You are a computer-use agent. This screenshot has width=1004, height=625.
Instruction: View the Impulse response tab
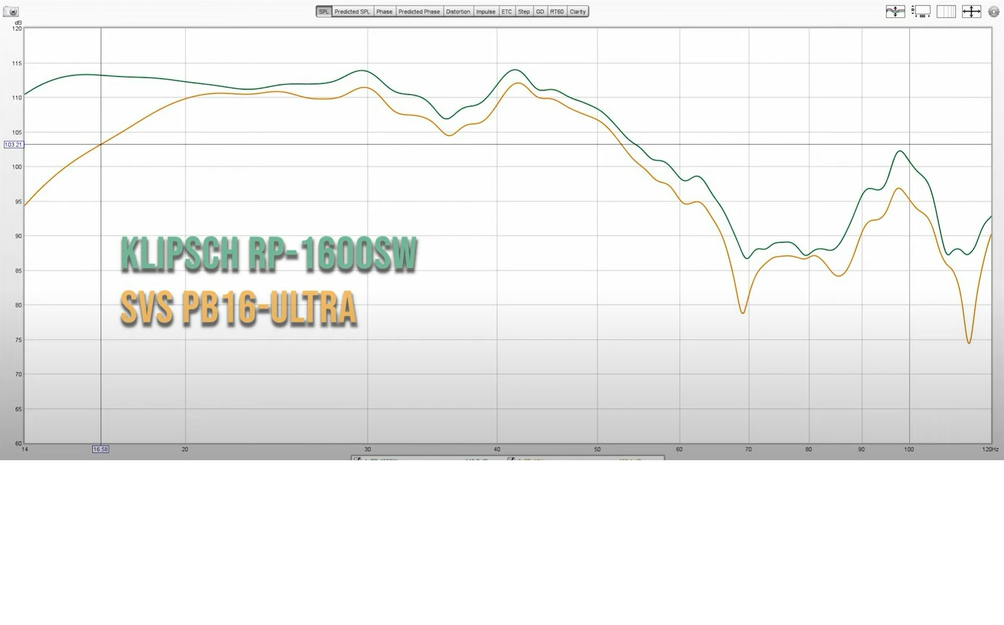click(x=485, y=12)
